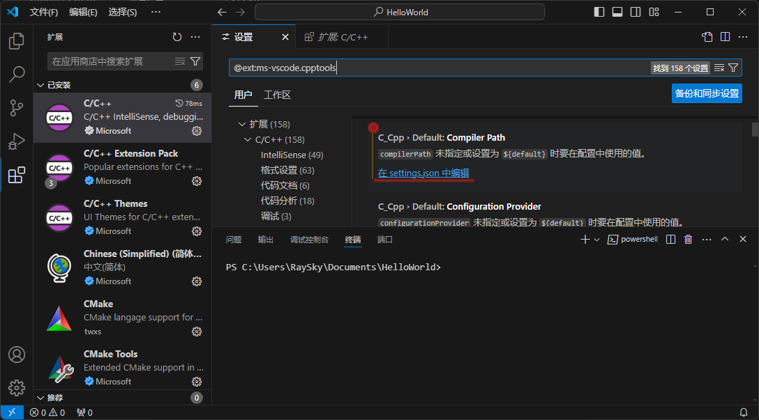
Task: Manage the CMake Tools extension gear
Action: [x=197, y=382]
